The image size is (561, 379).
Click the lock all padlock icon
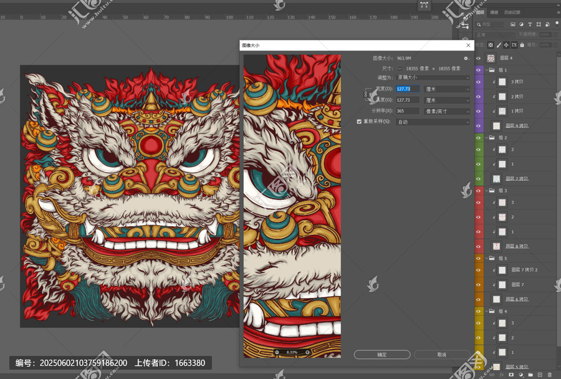point(522,45)
